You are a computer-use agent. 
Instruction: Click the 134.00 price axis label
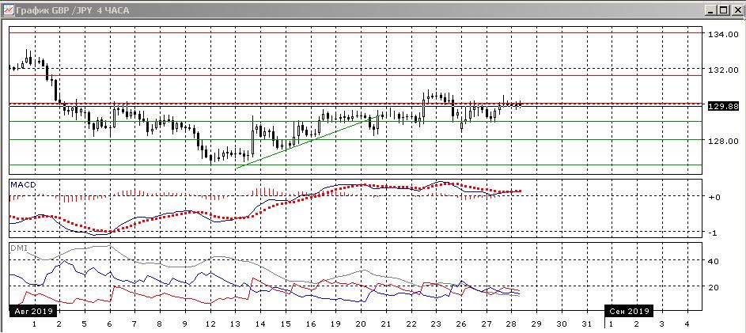[x=723, y=35]
